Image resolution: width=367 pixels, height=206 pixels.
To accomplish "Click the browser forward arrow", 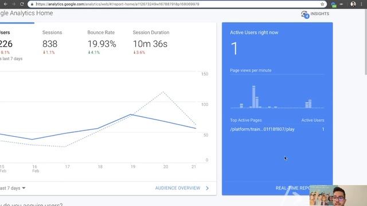I will coord(14,4).
